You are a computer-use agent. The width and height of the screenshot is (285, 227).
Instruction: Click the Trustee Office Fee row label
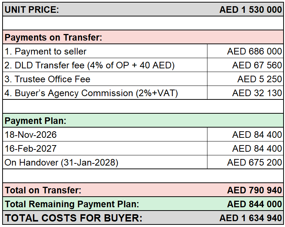point(48,79)
